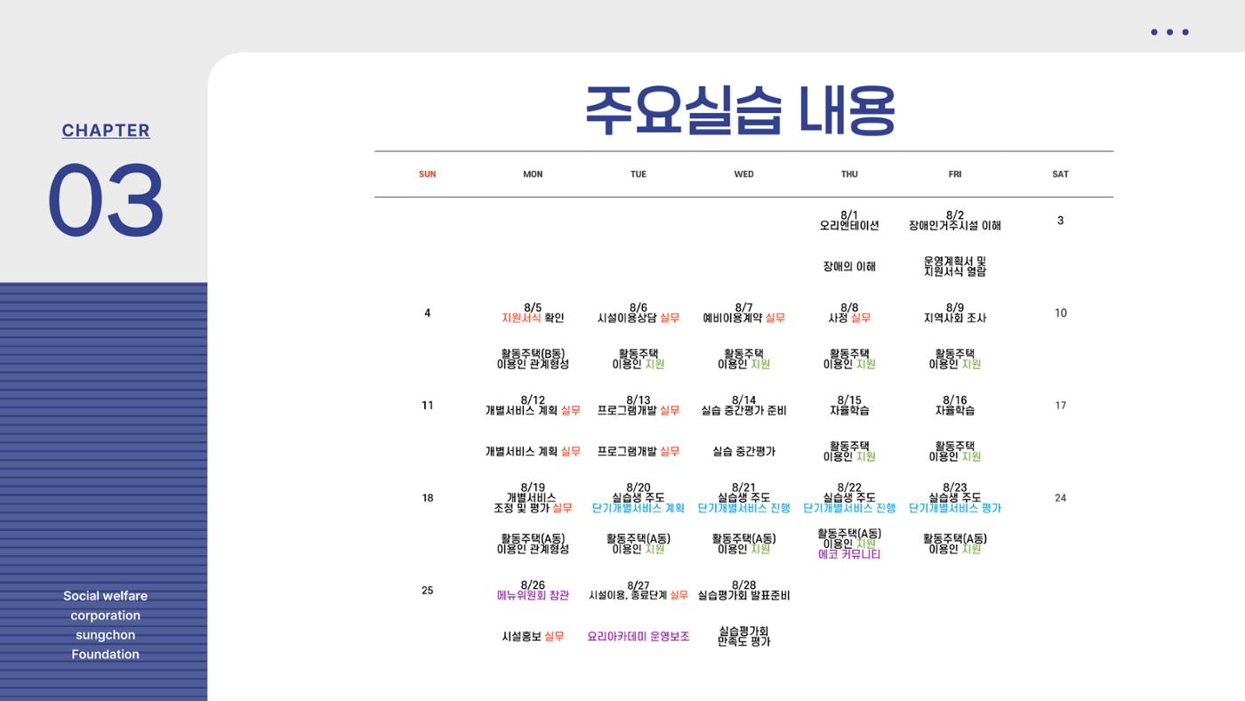Select Saturday date 24

(1060, 498)
